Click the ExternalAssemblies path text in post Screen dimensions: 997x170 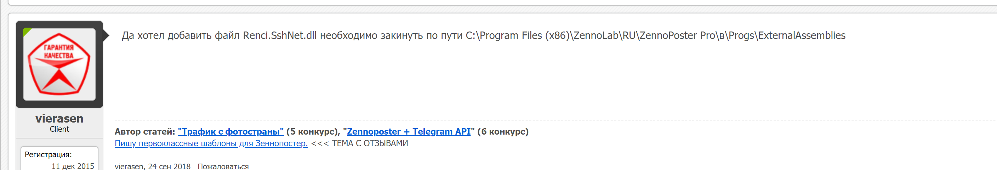801,36
